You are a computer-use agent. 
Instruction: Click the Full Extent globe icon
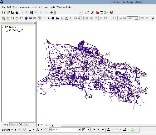click(x=26, y=18)
